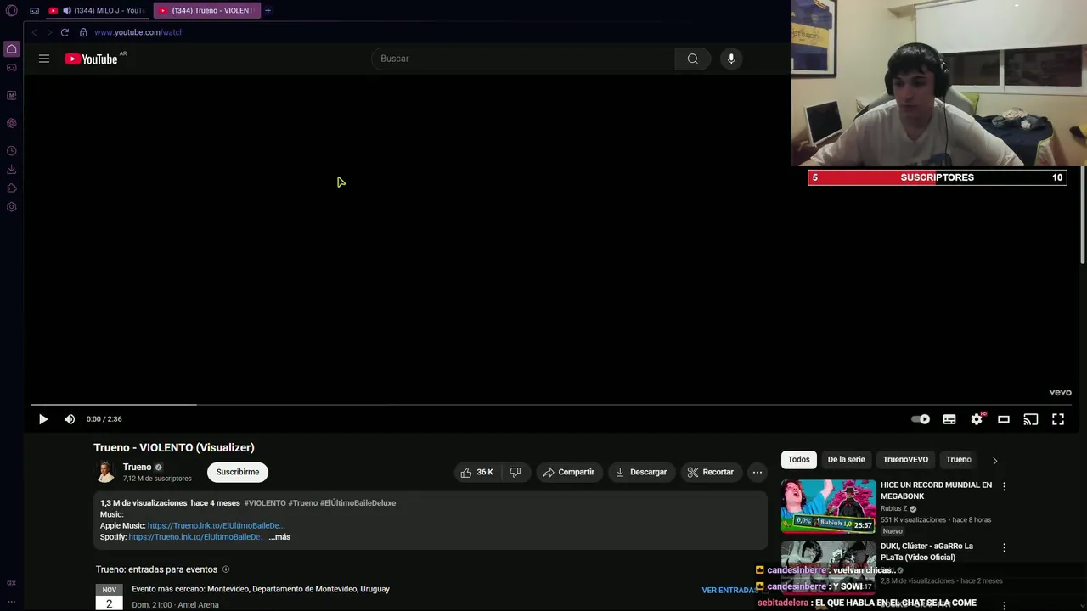
Task: Submit search with magnifier button
Action: point(693,59)
